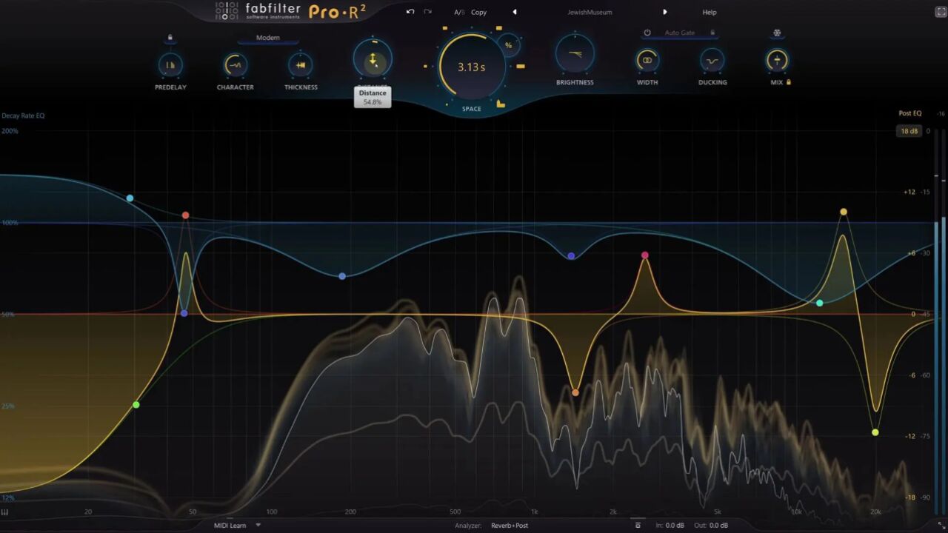
Task: Click the freeze snowflake icon
Action: click(x=777, y=33)
